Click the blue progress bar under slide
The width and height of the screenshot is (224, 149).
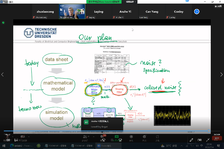[x=107, y=131]
